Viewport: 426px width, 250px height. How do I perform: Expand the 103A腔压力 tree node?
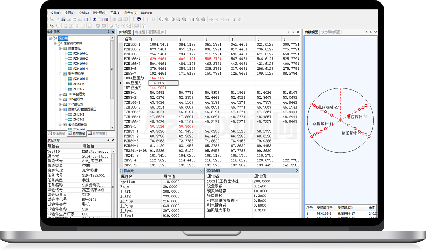point(60,94)
